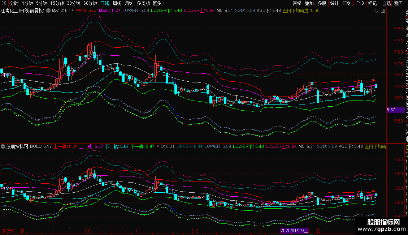Expand the 更多 period options
The height and width of the screenshot is (235, 408).
coord(159,3)
